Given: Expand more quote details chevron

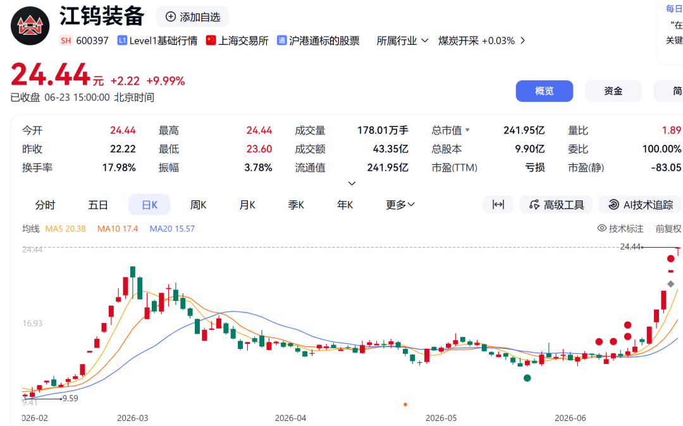Looking at the screenshot, I should pyautogui.click(x=352, y=183).
